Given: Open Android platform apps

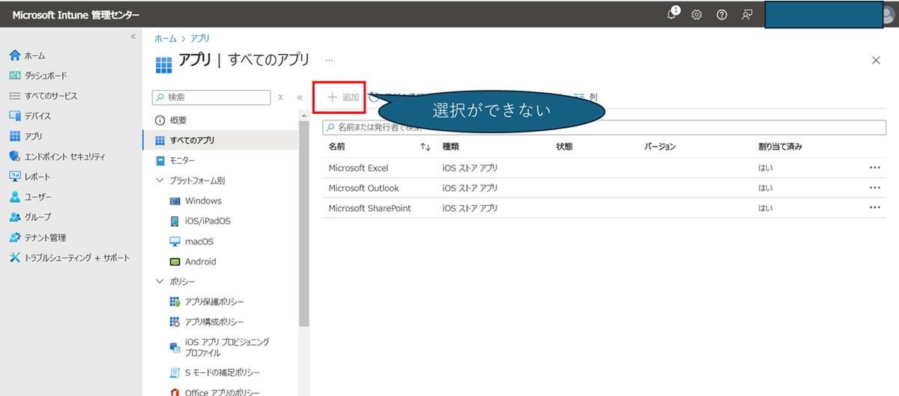Looking at the screenshot, I should pyautogui.click(x=200, y=261).
